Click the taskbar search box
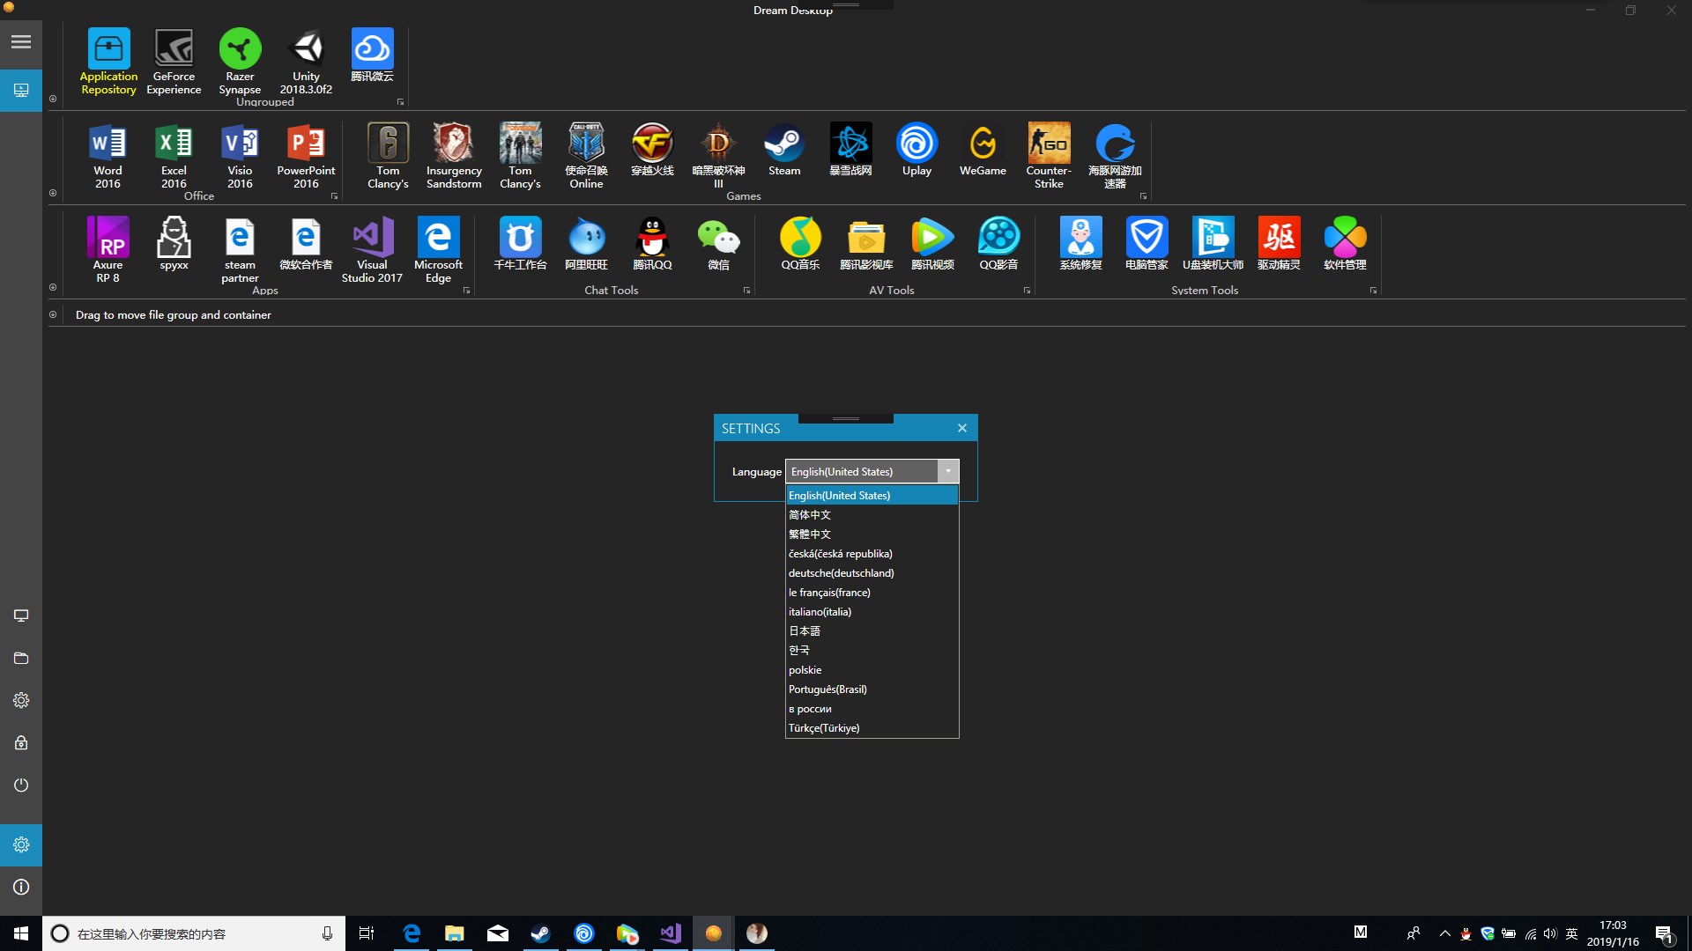 coord(193,933)
